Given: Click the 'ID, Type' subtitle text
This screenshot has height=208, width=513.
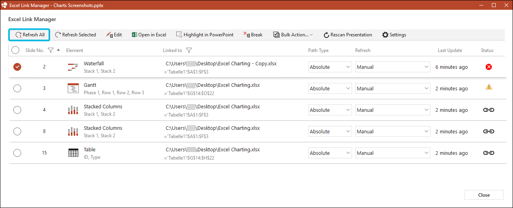Looking at the screenshot, I should pos(92,157).
